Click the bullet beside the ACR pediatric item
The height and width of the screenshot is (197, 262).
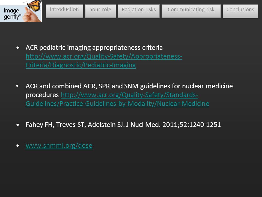click(18, 48)
